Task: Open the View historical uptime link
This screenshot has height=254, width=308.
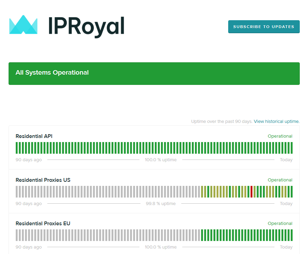Action: coord(276,121)
